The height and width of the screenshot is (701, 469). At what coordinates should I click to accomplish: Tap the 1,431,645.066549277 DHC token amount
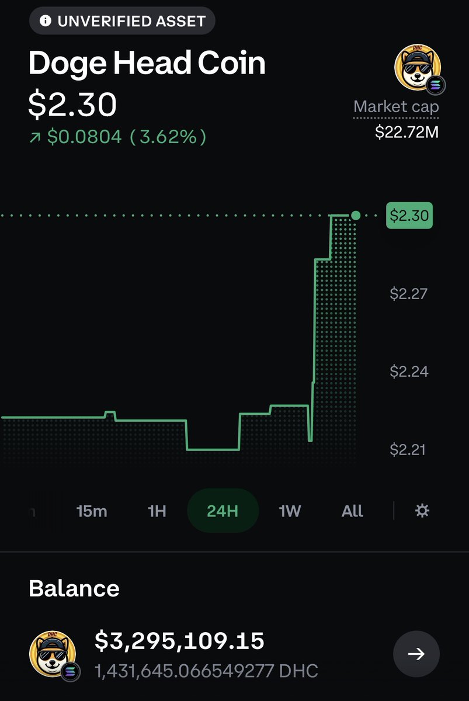206,671
